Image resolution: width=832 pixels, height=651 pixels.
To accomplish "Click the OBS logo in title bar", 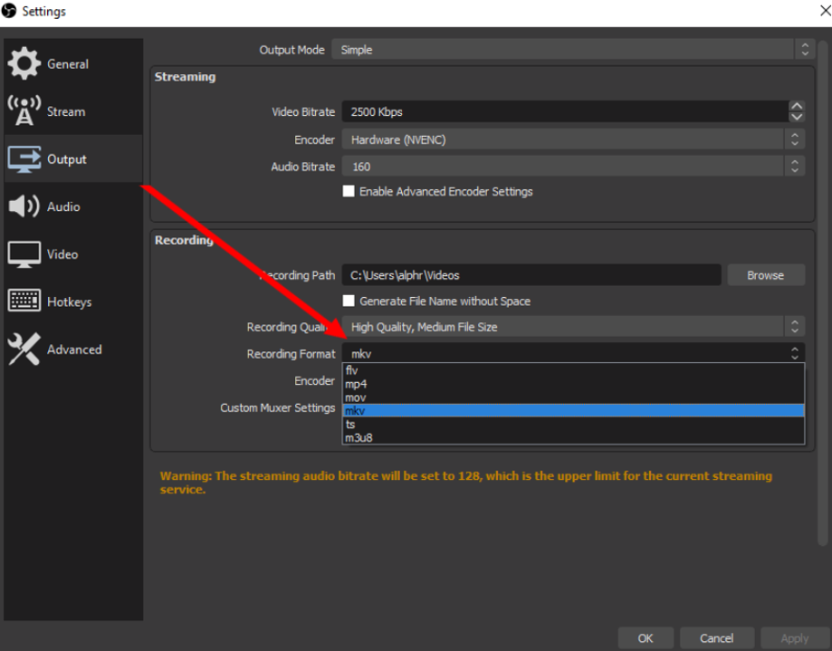I will (9, 11).
